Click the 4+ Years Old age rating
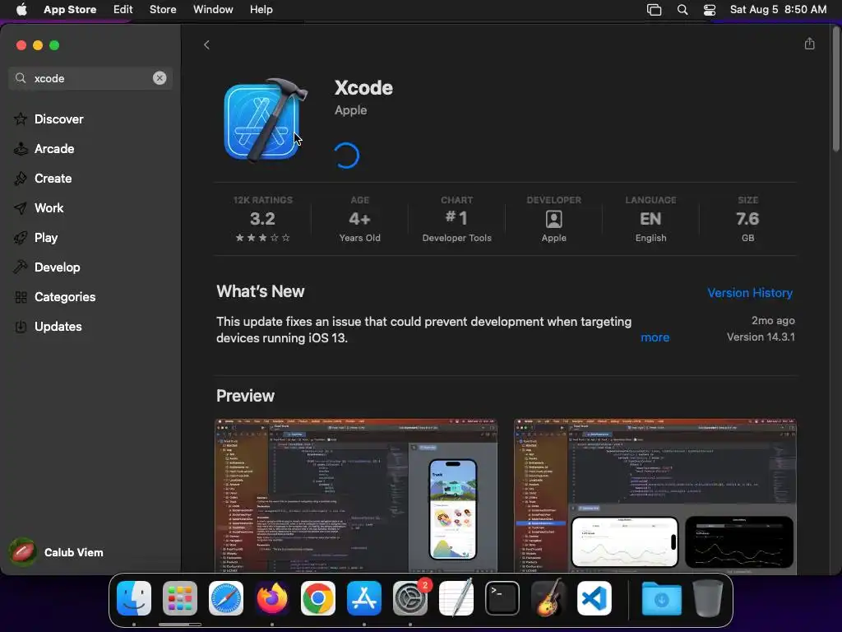This screenshot has width=842, height=632. point(360,219)
